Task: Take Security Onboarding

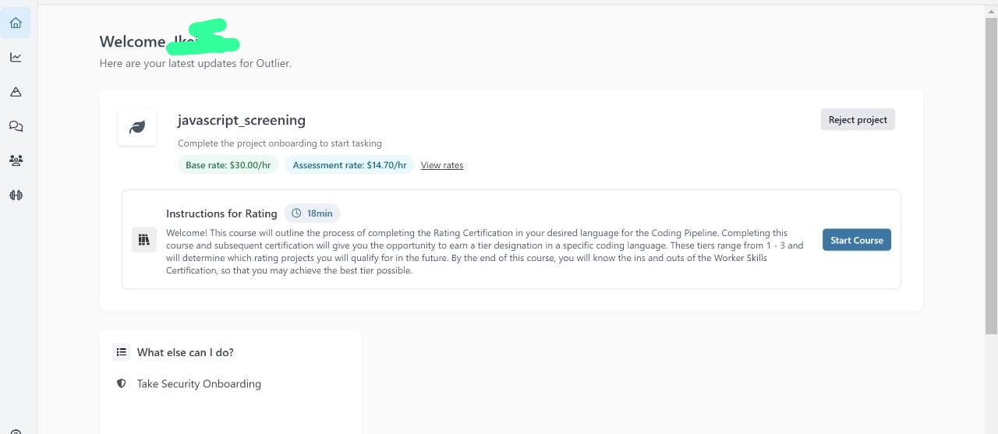Action: tap(199, 383)
